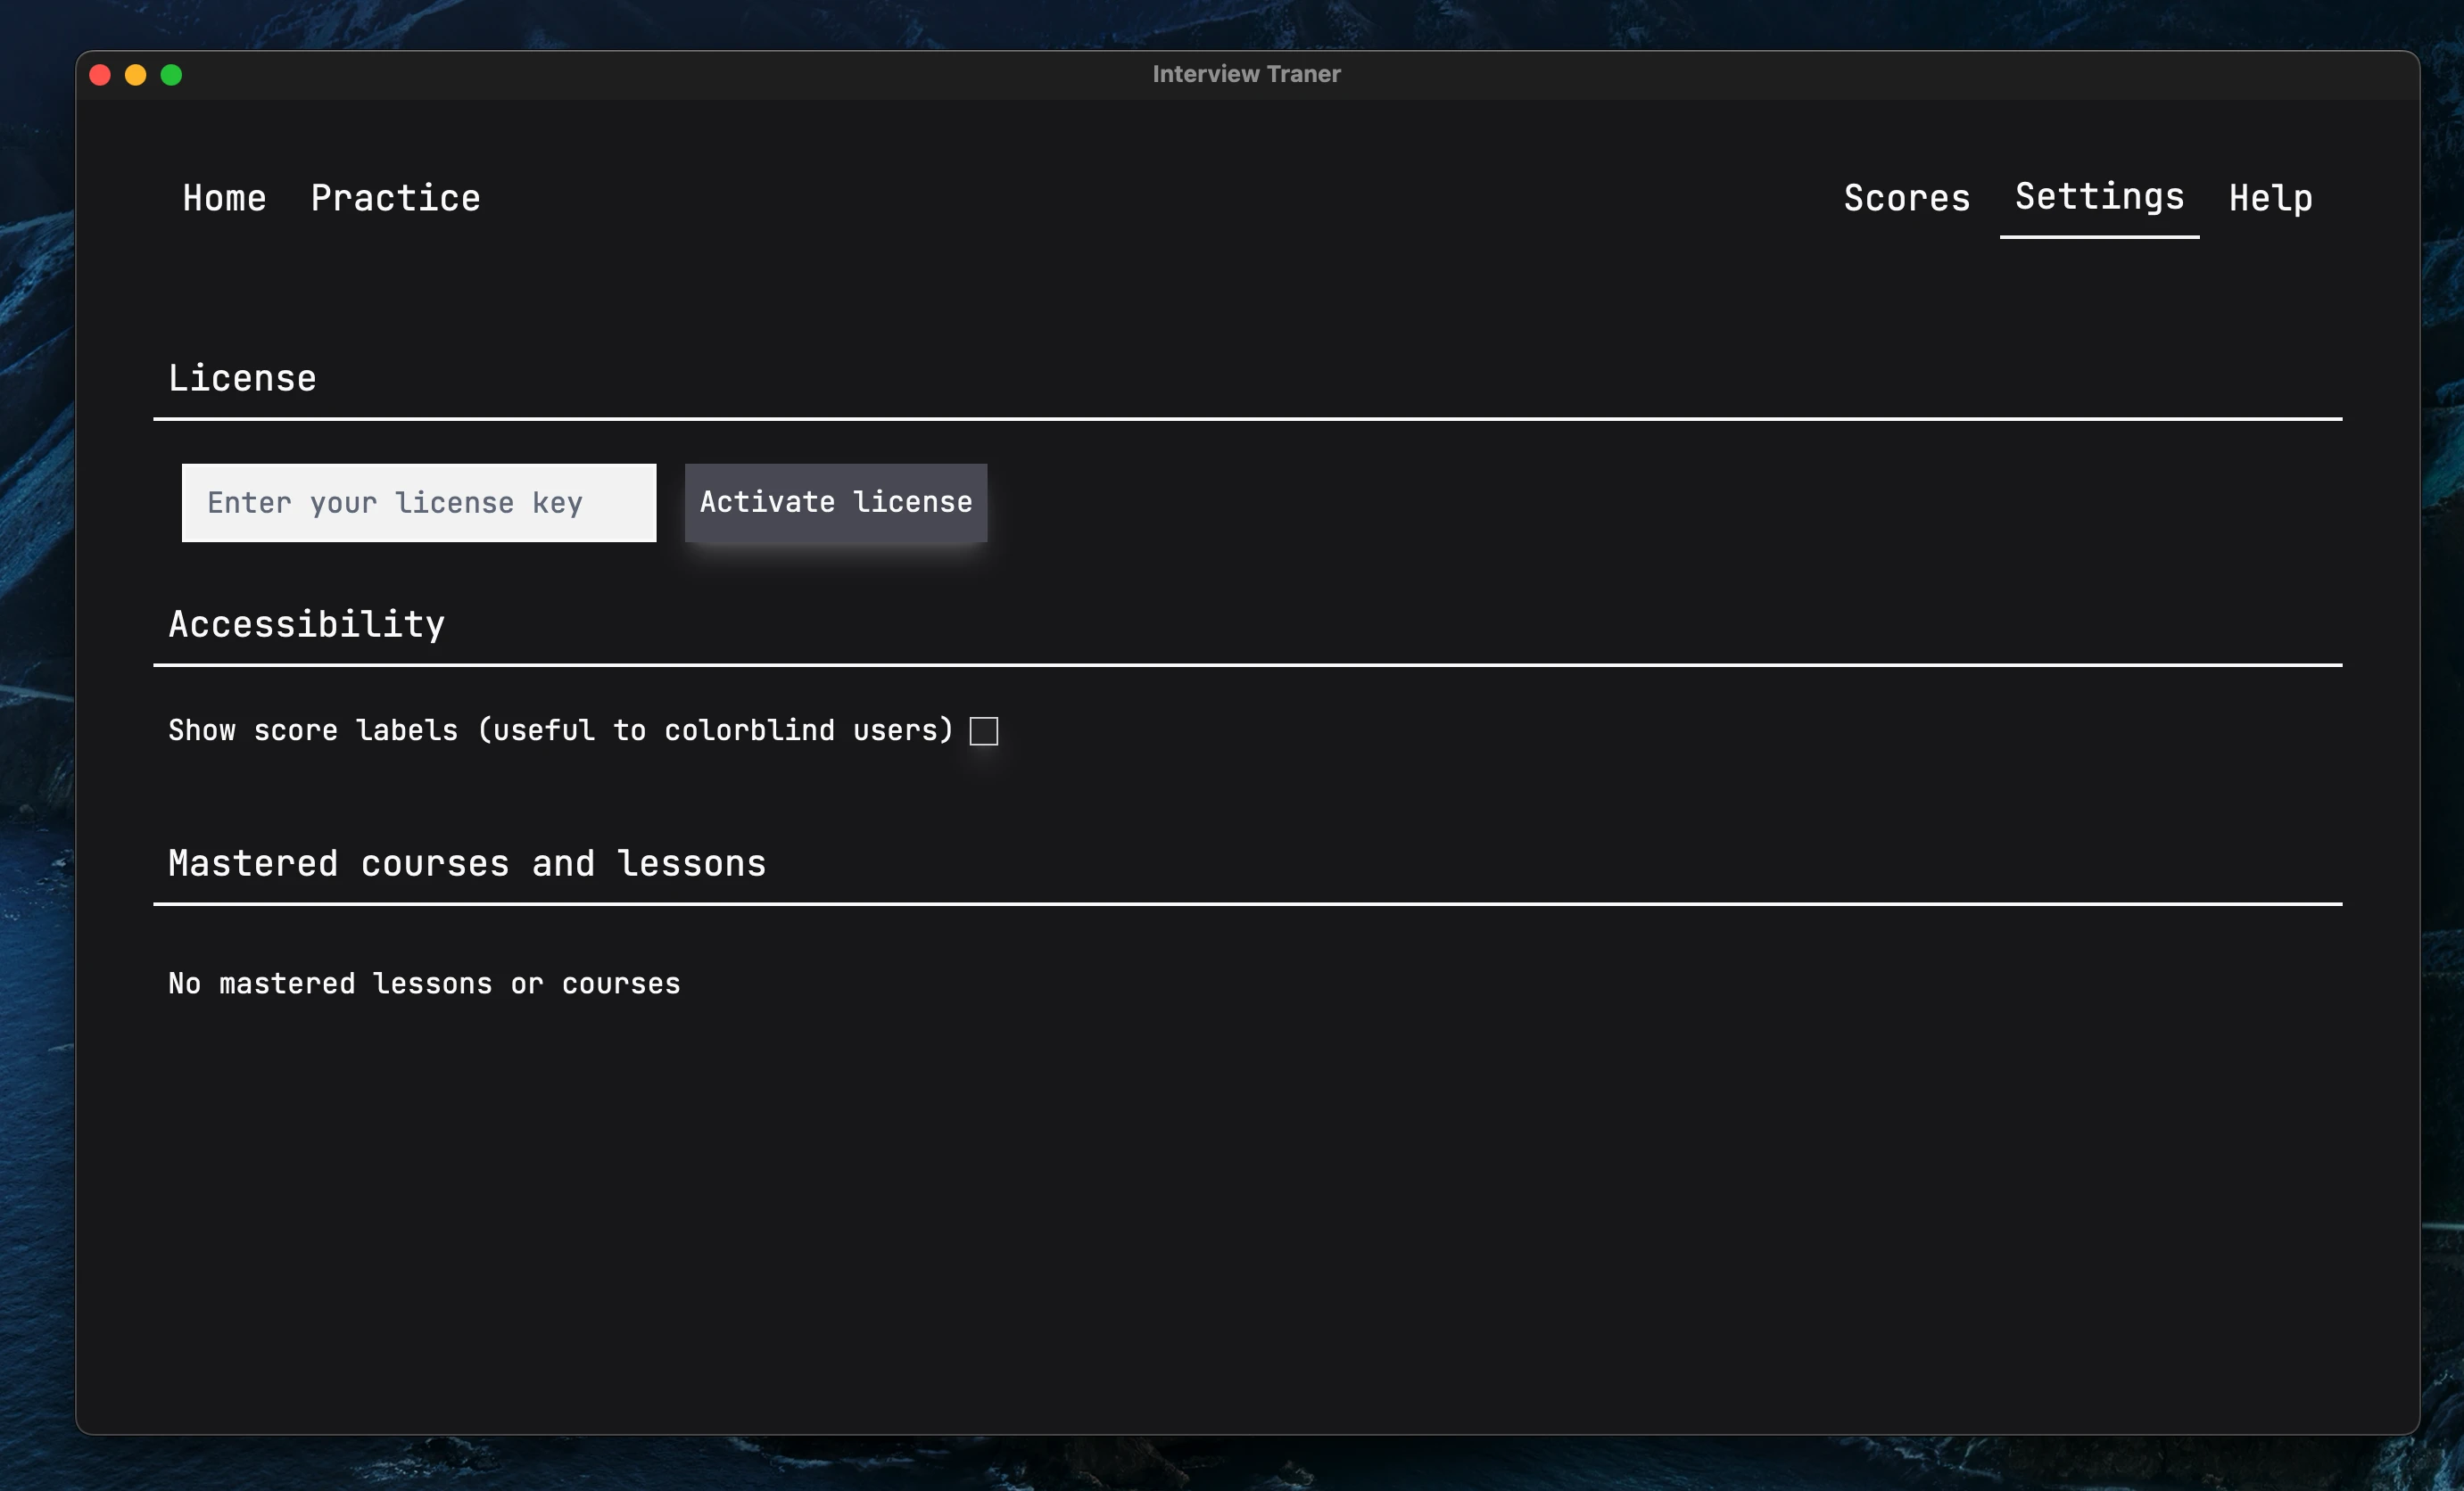Open the Help section

[x=2269, y=197]
